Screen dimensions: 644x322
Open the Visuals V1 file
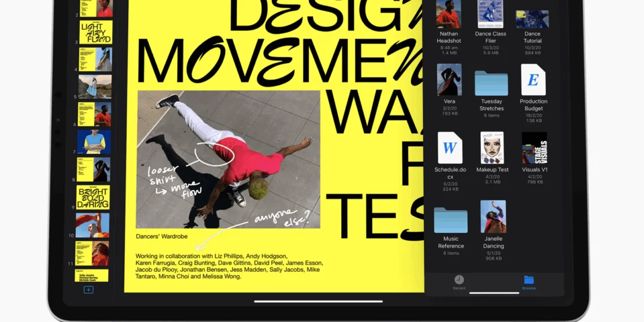coord(534,148)
